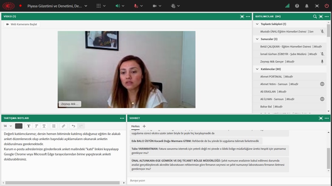Click the chat pod vertical scrollbar
The height and width of the screenshot is (186, 332).
click(328, 158)
